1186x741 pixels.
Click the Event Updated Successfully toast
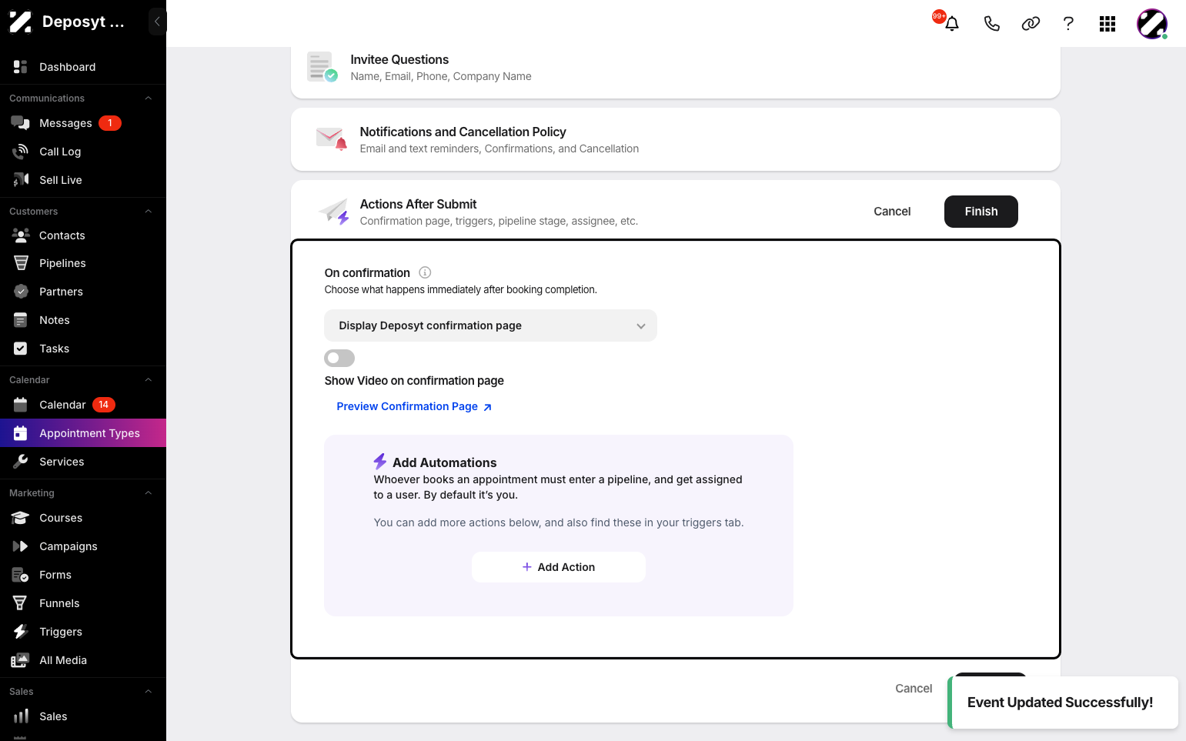pos(1063,703)
